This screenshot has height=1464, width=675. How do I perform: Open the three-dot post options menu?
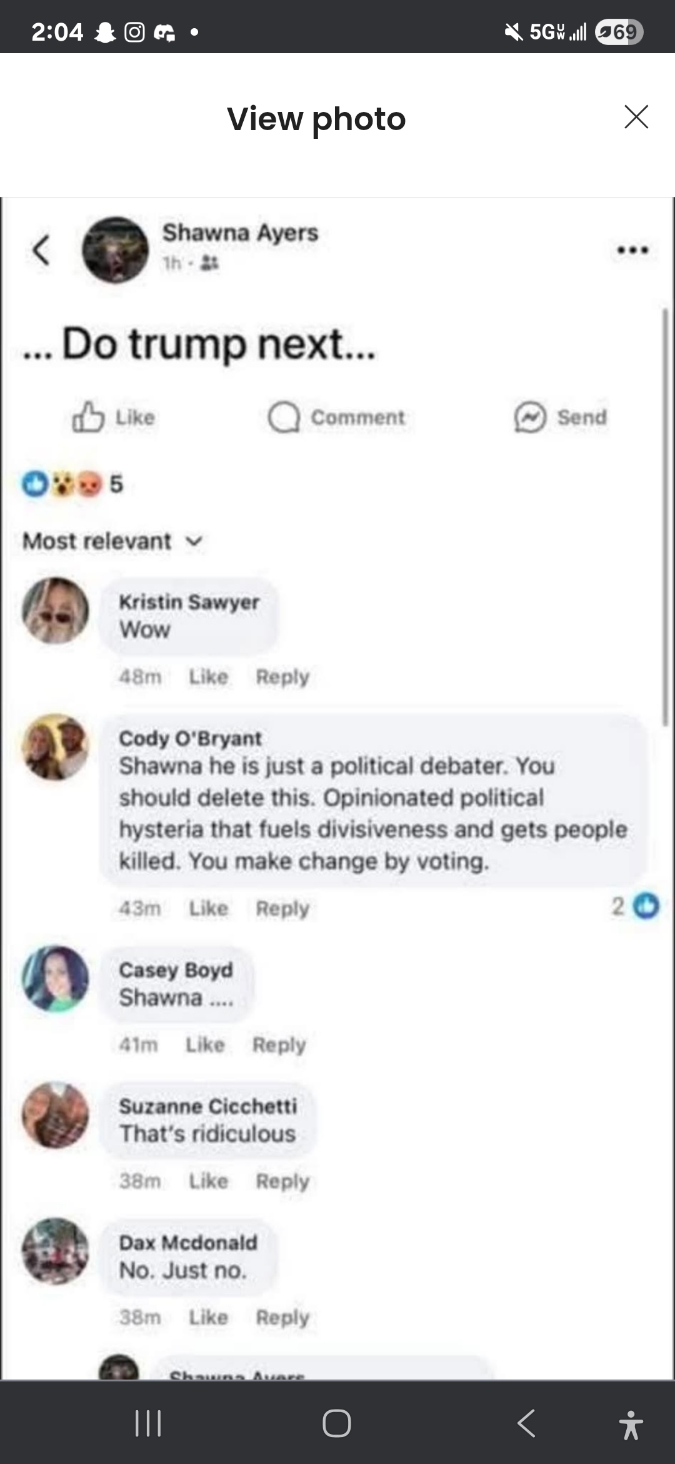632,250
